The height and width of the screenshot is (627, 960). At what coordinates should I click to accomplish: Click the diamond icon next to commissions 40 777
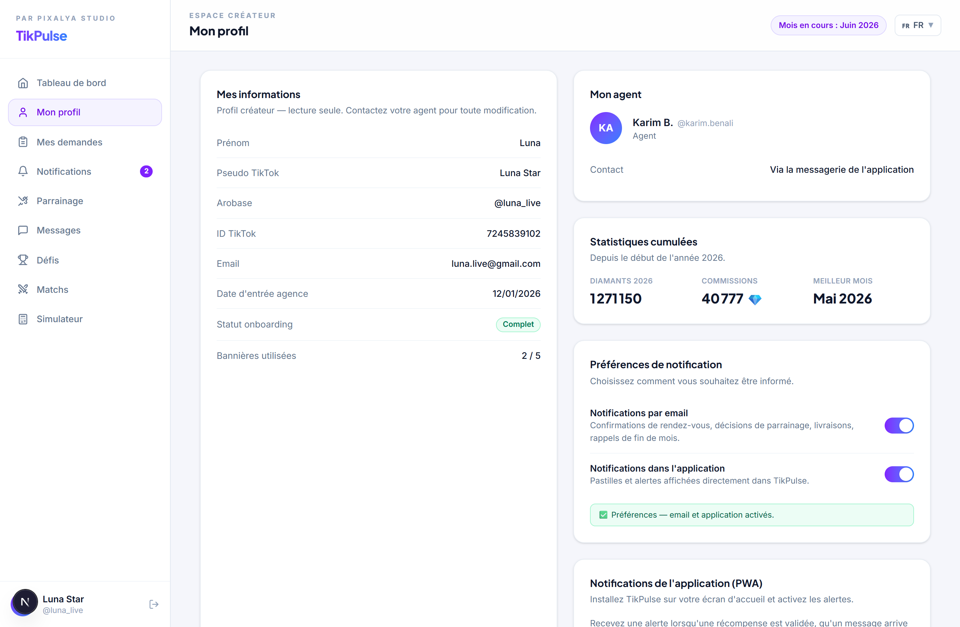pyautogui.click(x=755, y=299)
